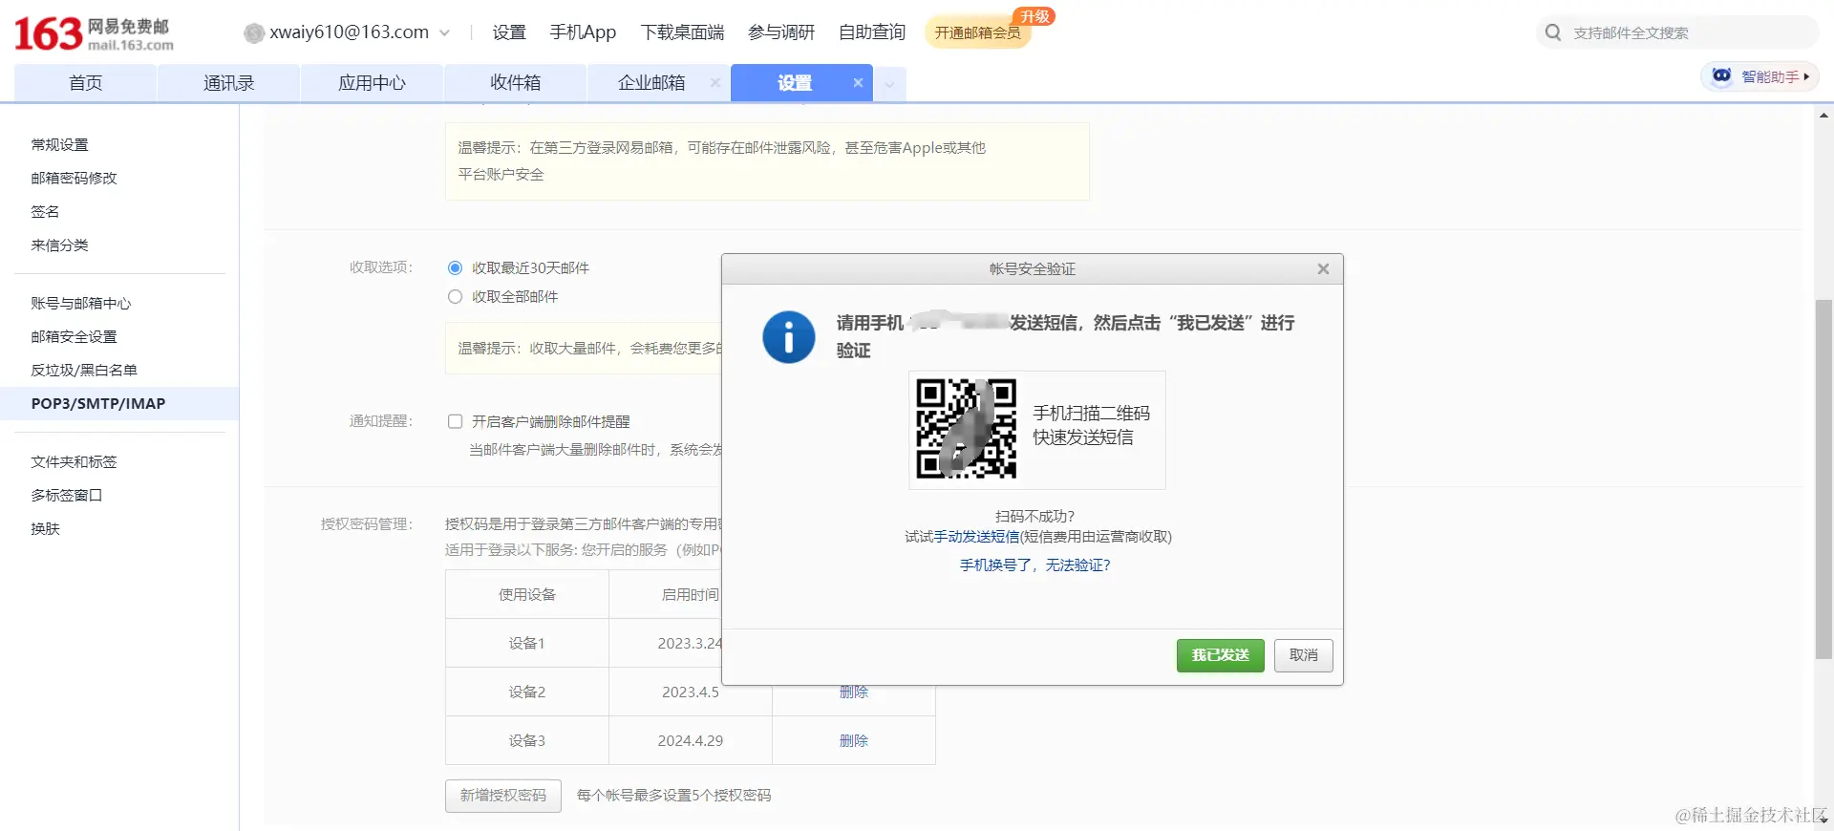Screen dimensions: 1834x831
Task: Open 邮箱密码修改 in sidebar
Action: [74, 179]
